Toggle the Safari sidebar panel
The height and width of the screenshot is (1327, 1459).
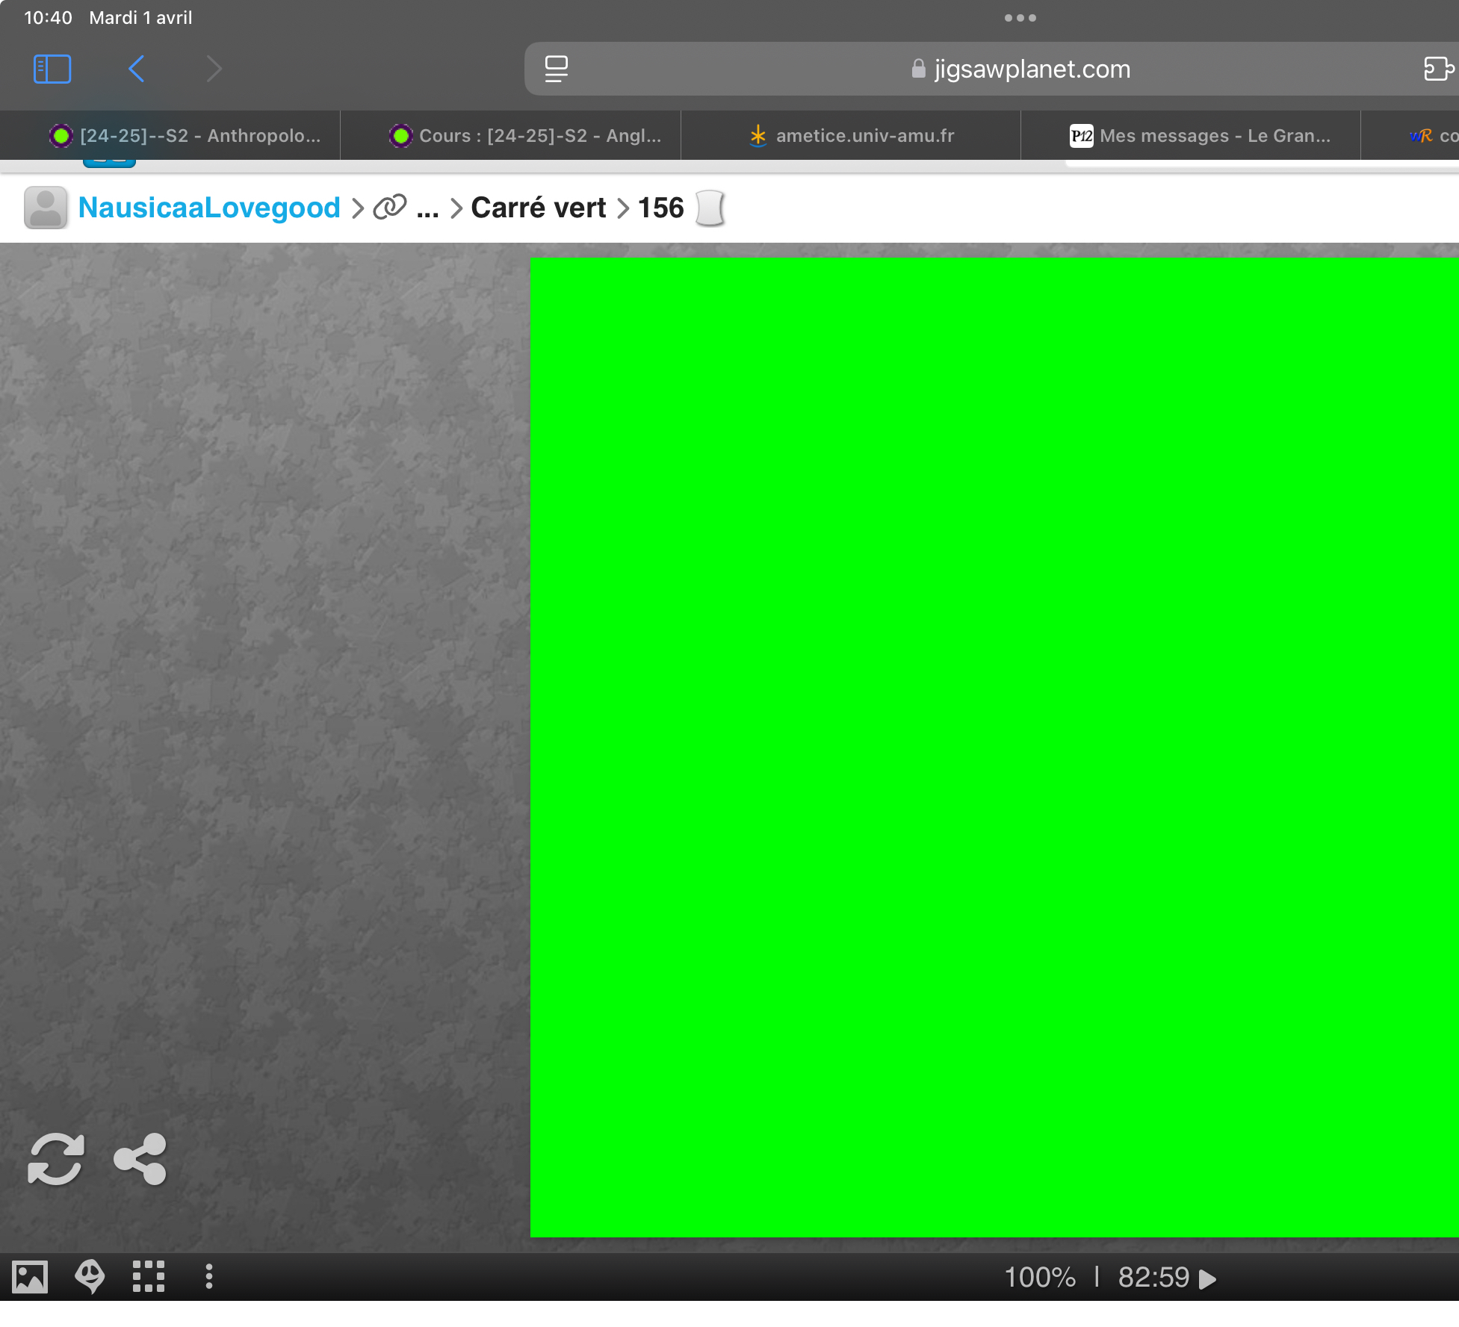(52, 69)
